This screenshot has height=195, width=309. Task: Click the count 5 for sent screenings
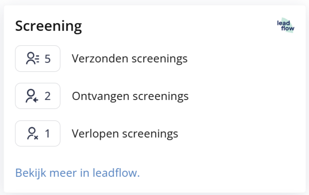47,58
